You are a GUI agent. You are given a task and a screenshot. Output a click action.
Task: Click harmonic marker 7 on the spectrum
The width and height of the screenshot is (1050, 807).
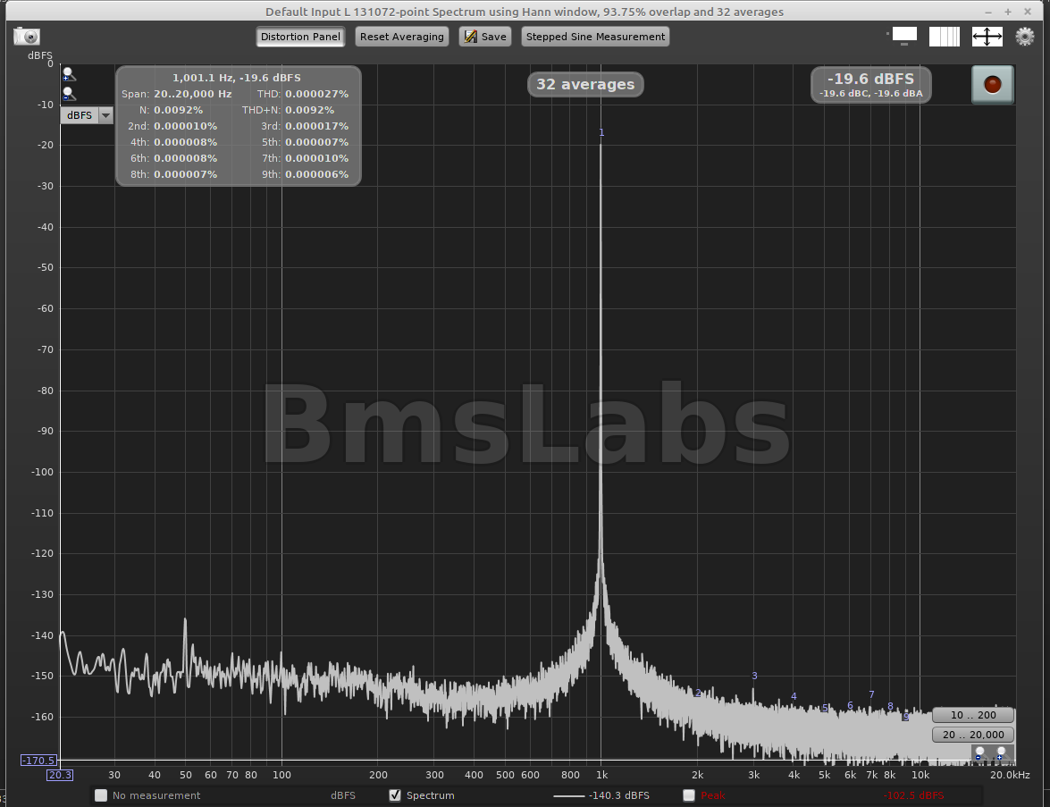[x=871, y=694]
